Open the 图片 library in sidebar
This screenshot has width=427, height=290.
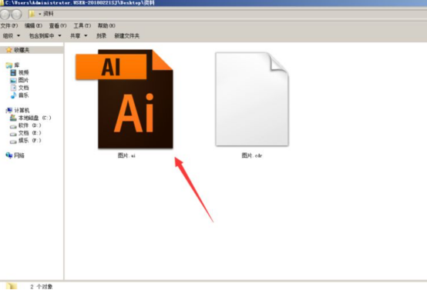click(23, 80)
